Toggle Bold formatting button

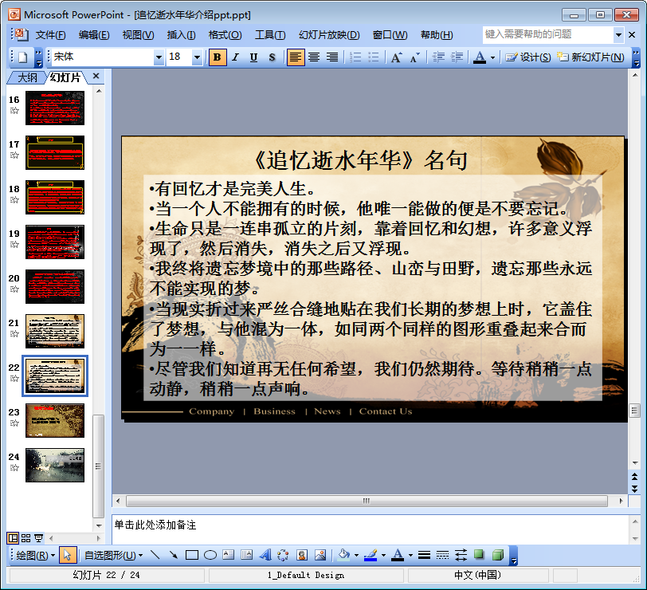(217, 57)
